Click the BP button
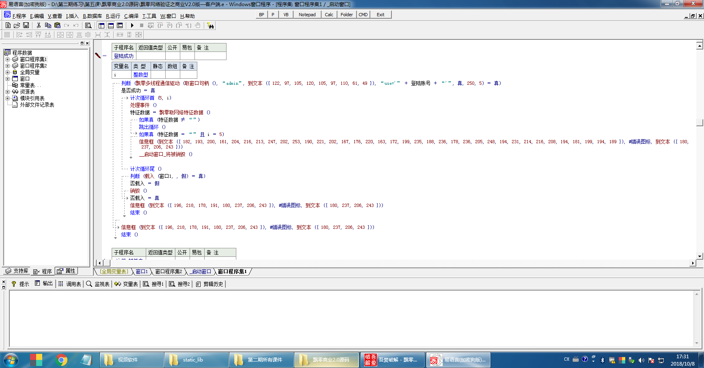Viewport: 704px width, 368px height. click(261, 15)
